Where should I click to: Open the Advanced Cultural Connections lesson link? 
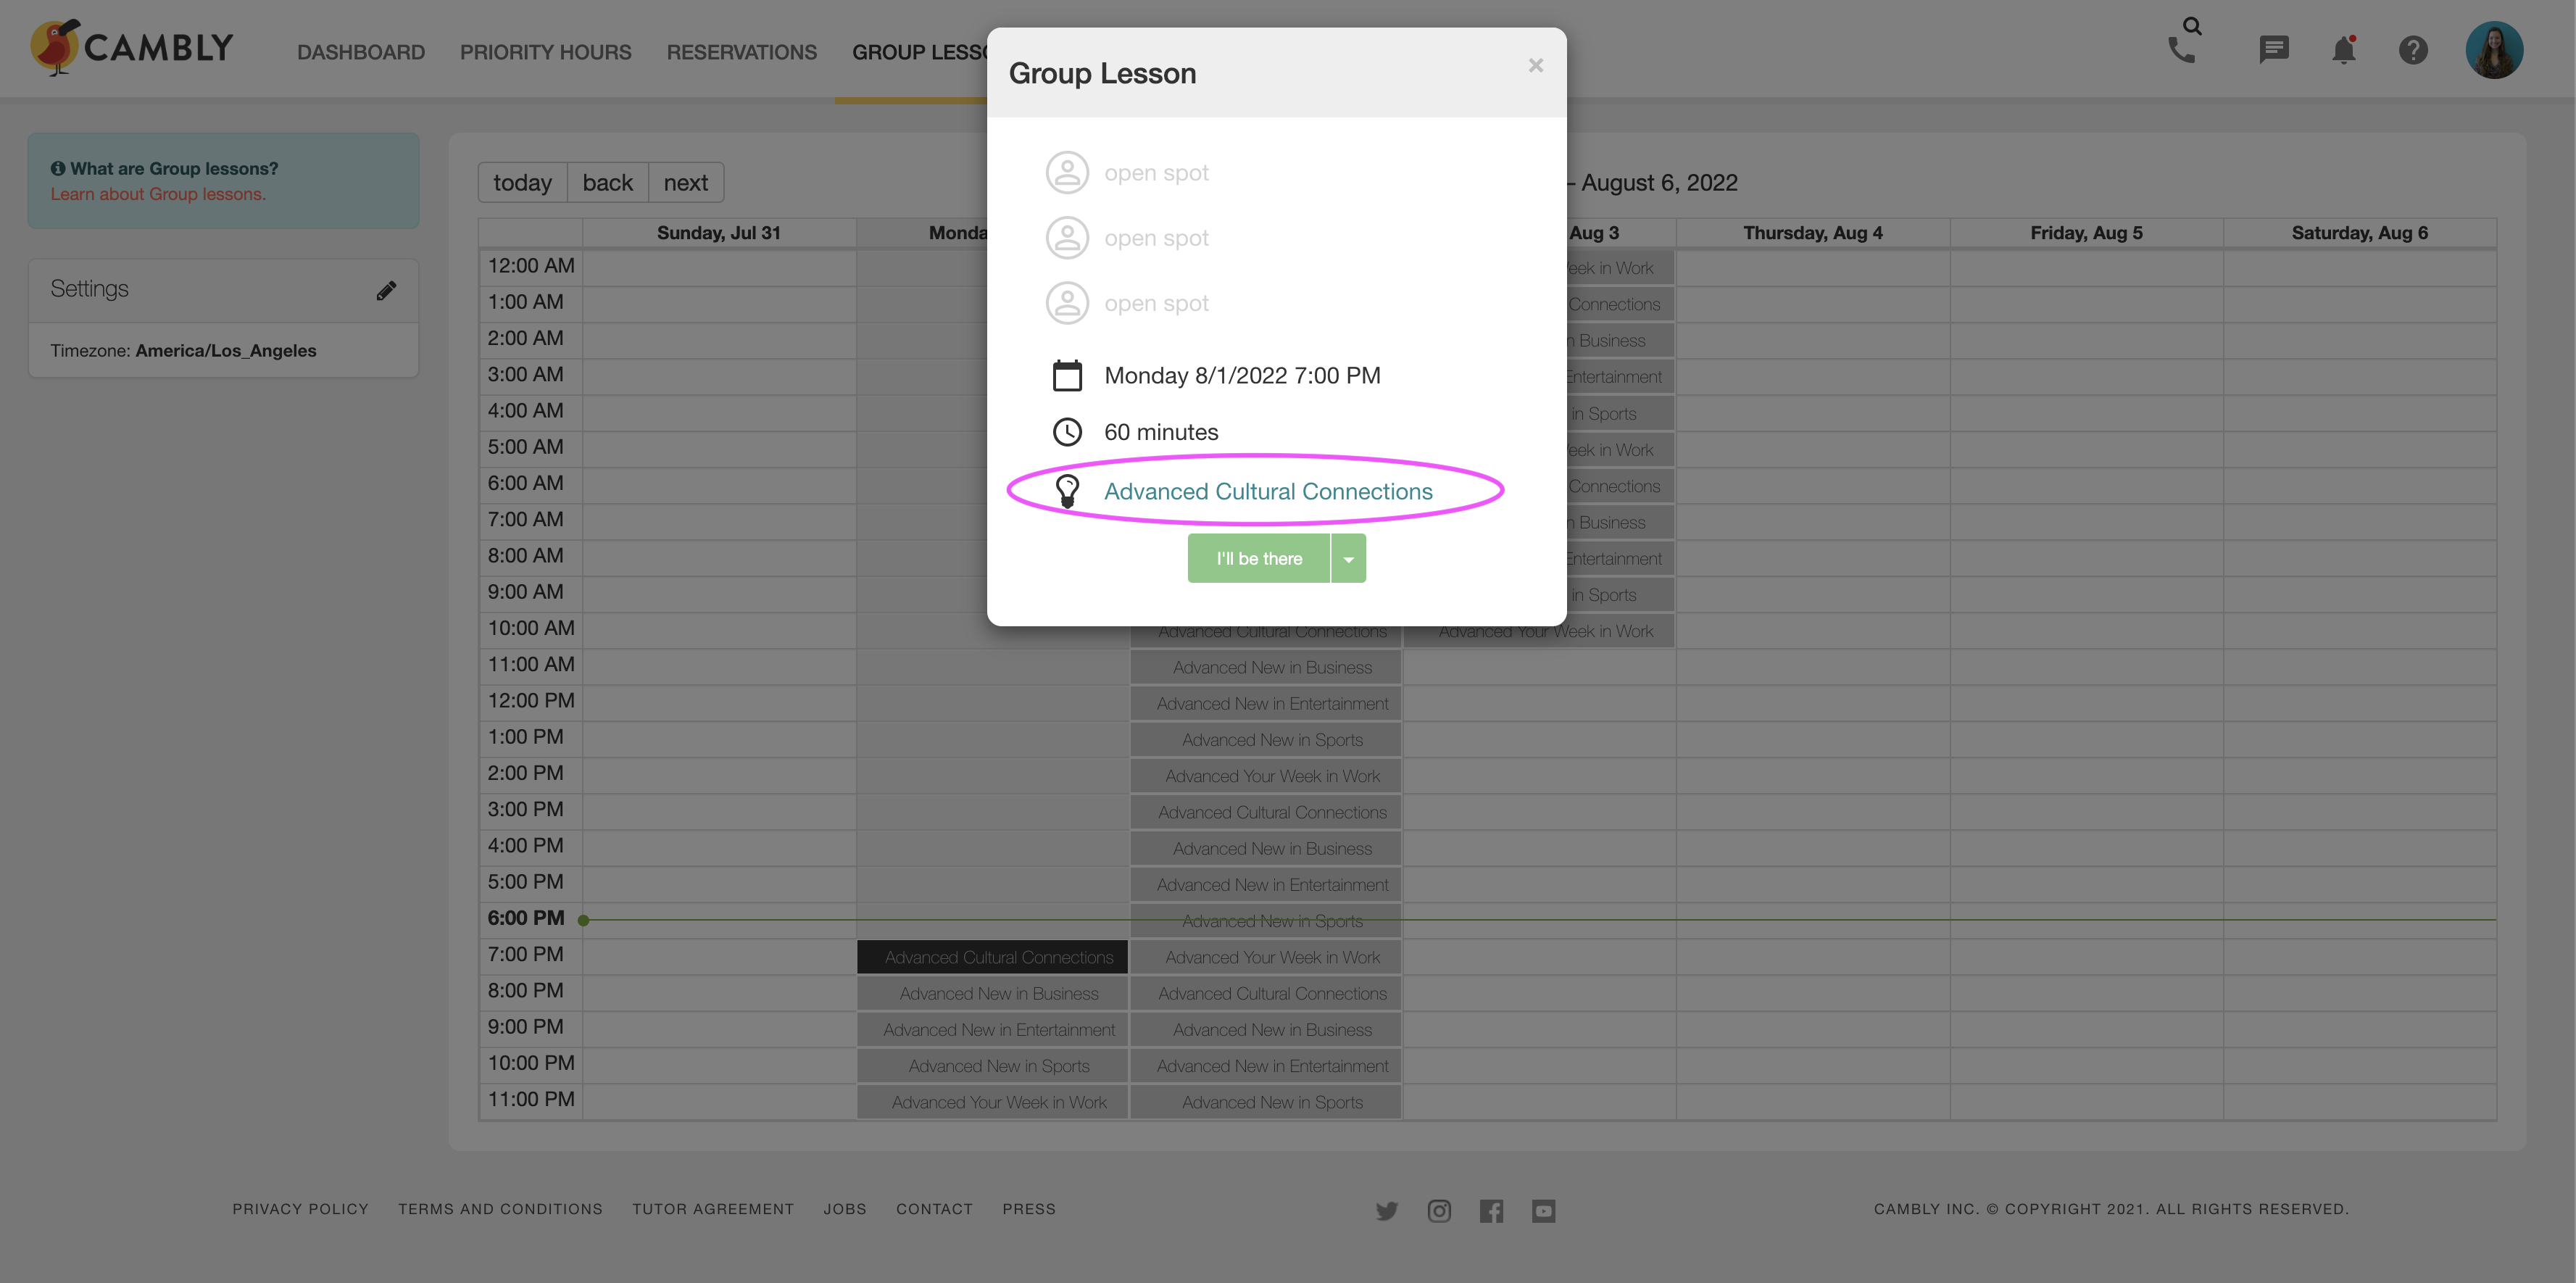coord(1267,491)
